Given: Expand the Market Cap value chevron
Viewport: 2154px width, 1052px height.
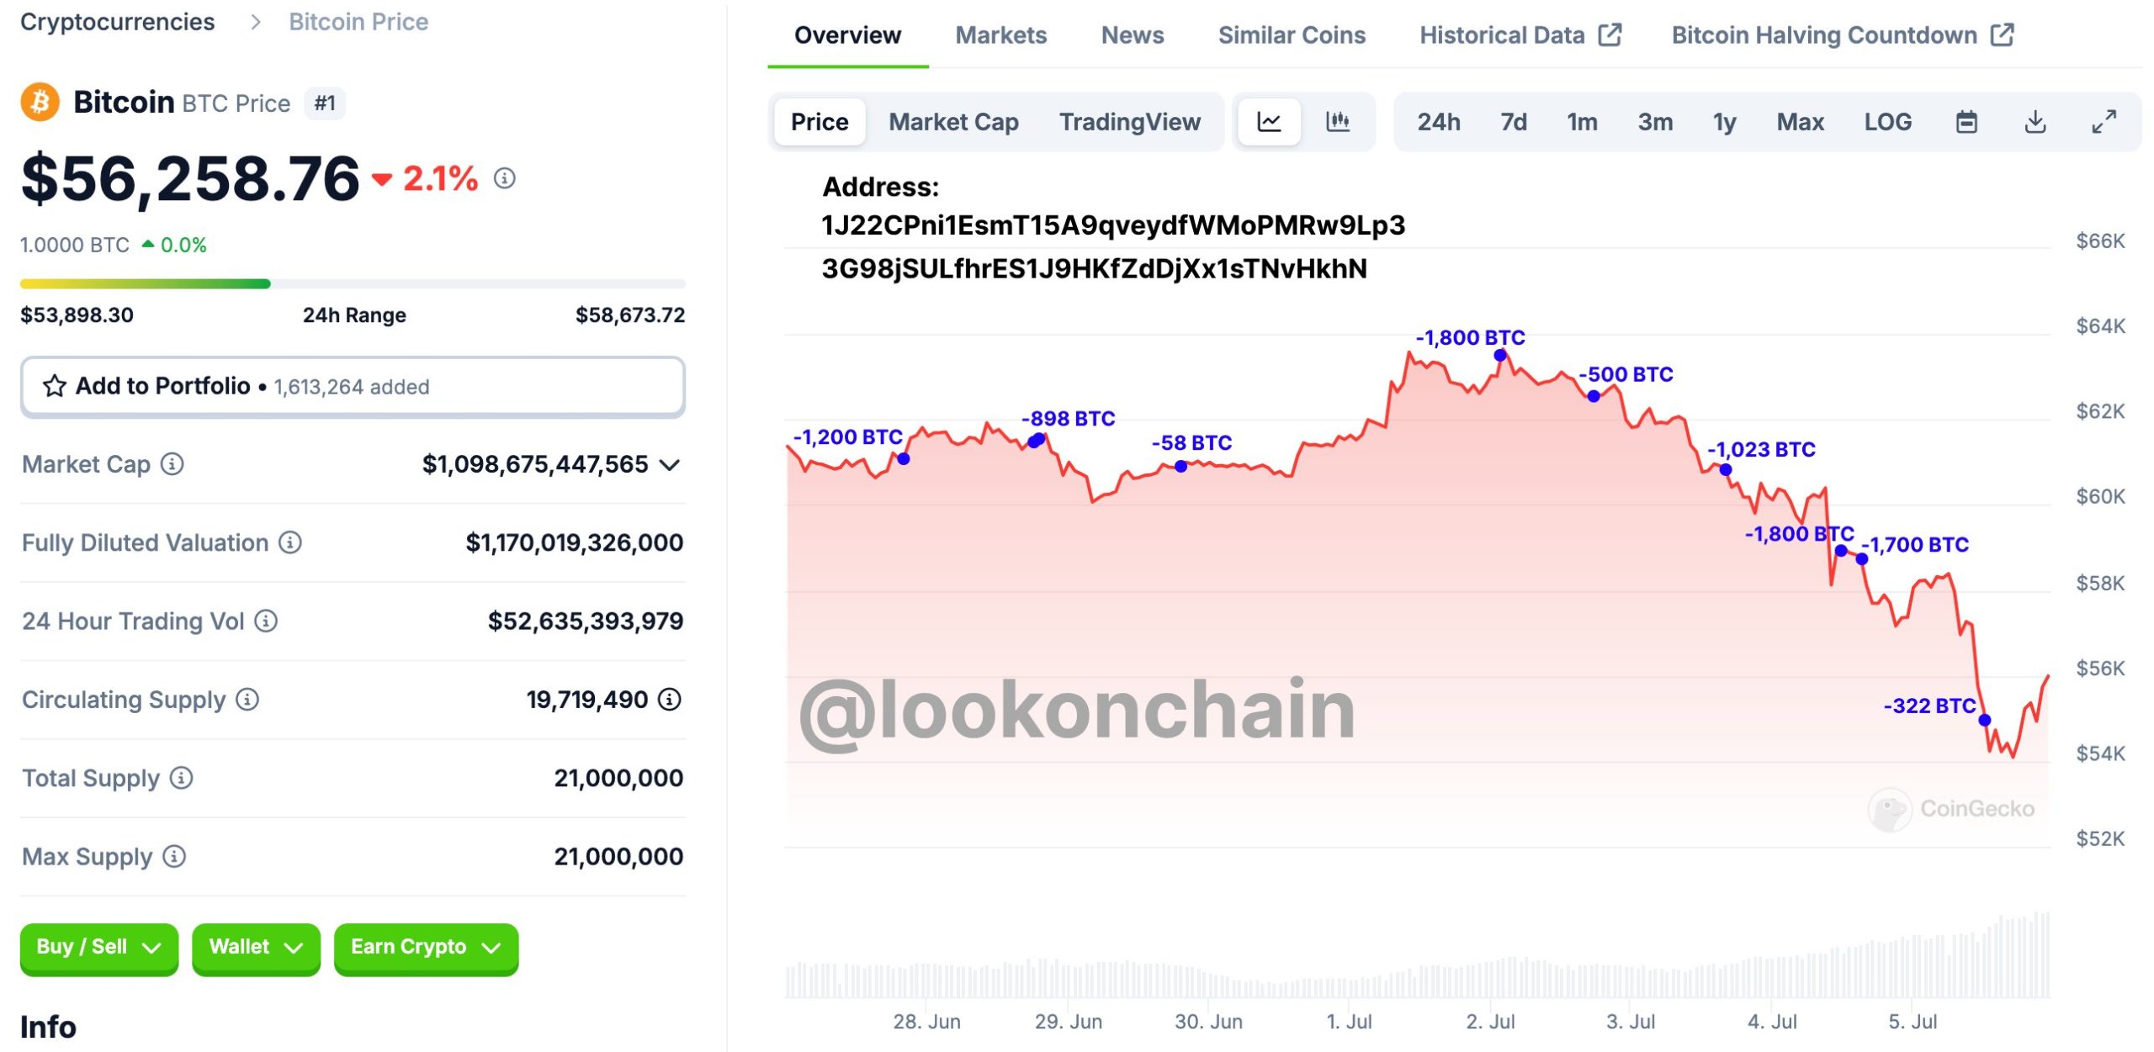Looking at the screenshot, I should (670, 465).
